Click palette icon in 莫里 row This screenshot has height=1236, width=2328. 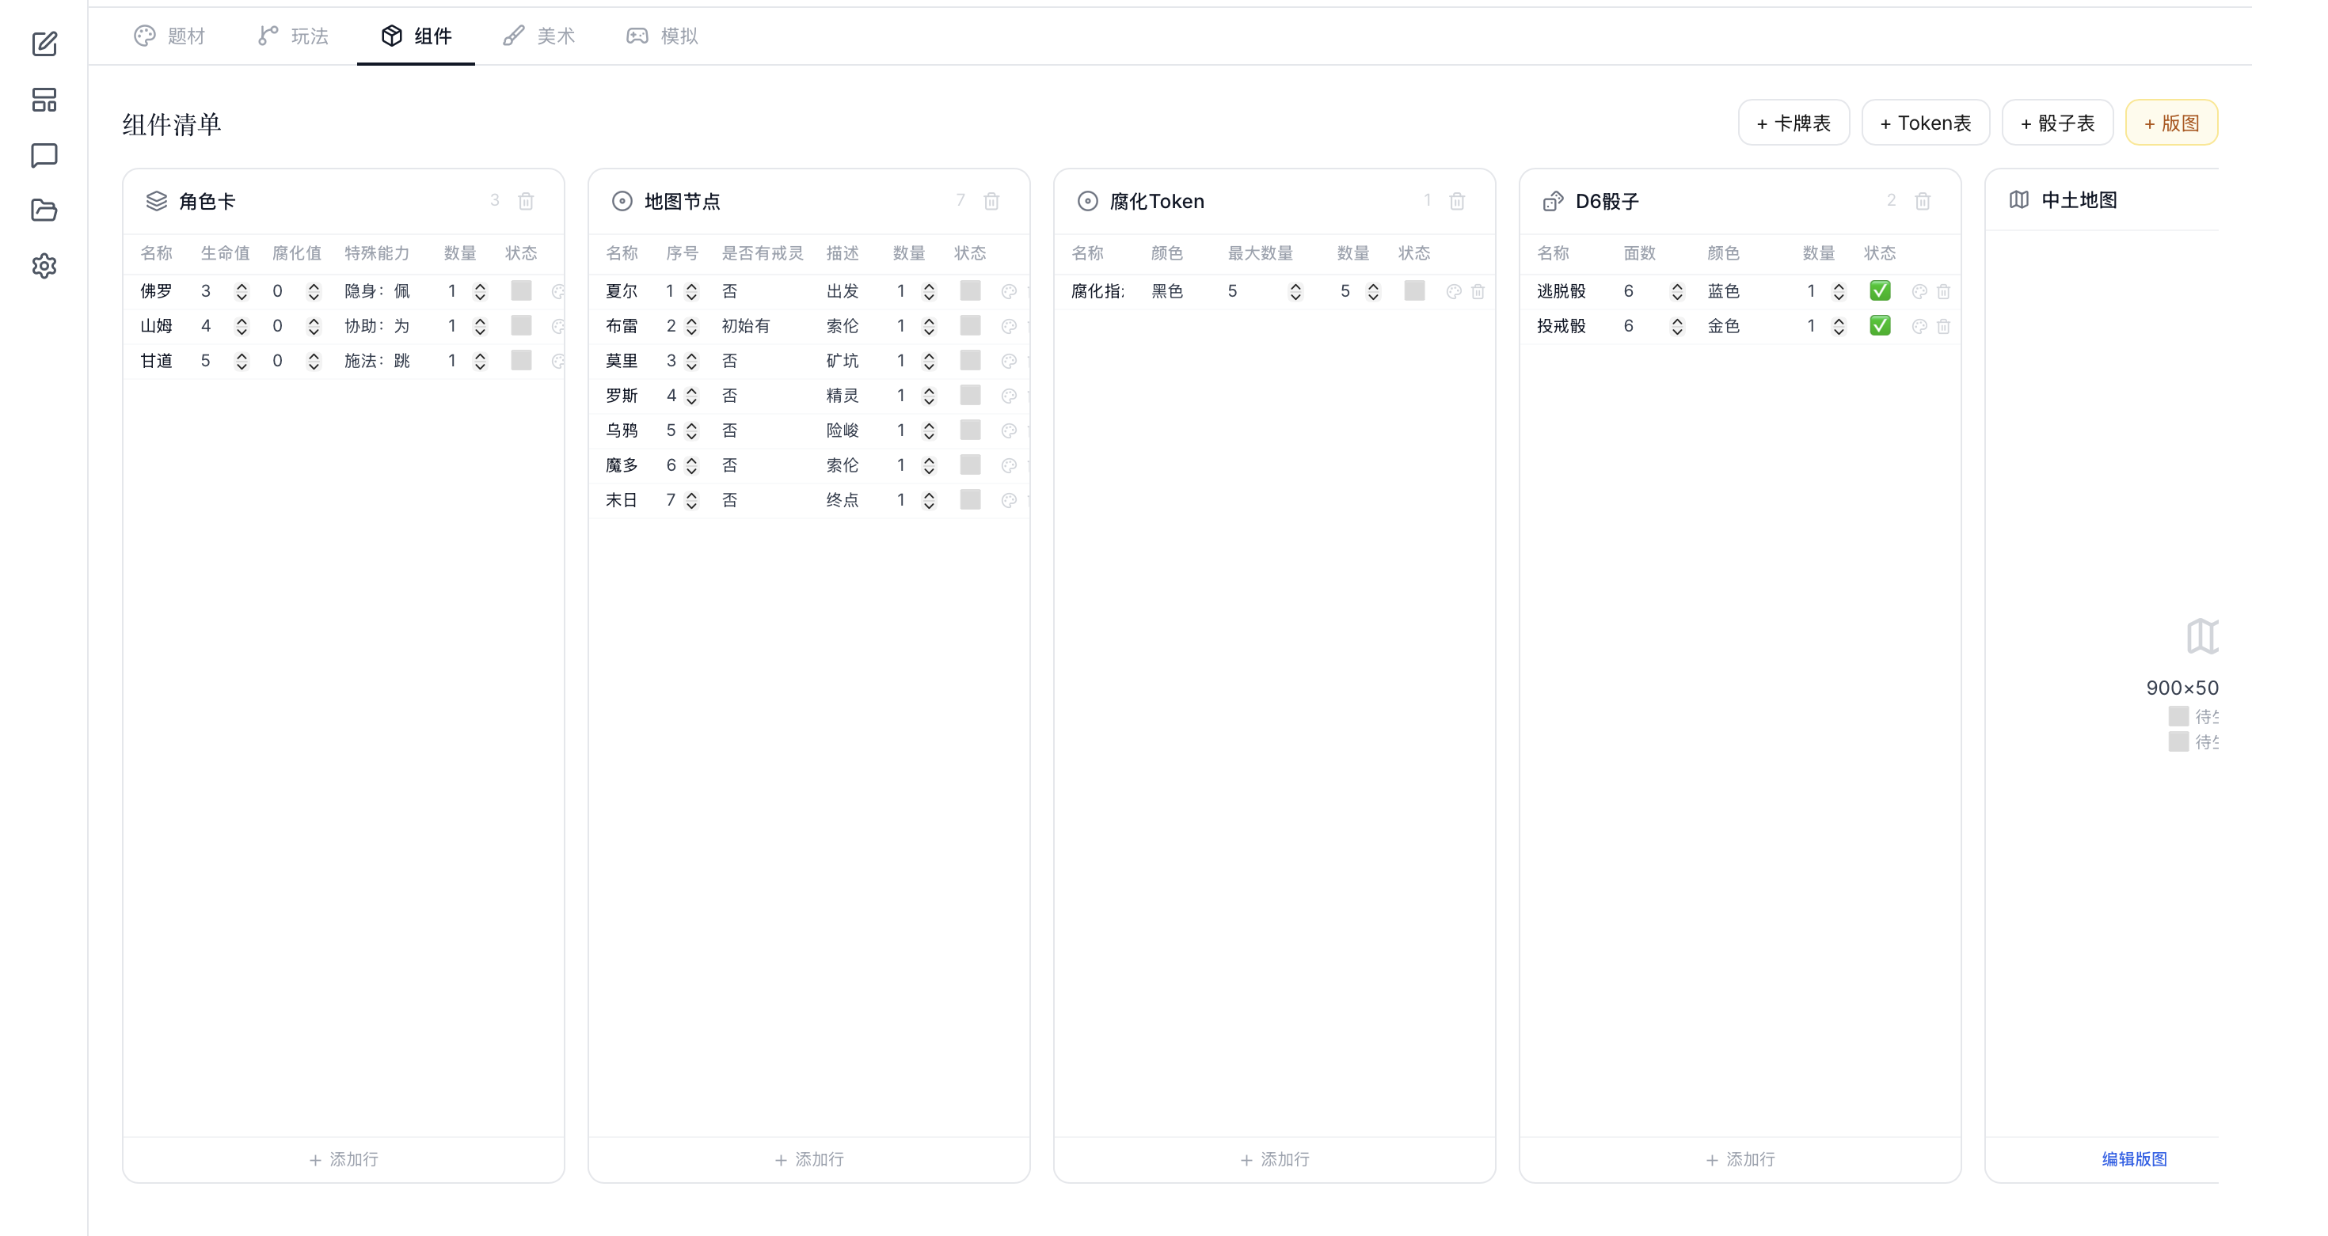pyautogui.click(x=1010, y=361)
